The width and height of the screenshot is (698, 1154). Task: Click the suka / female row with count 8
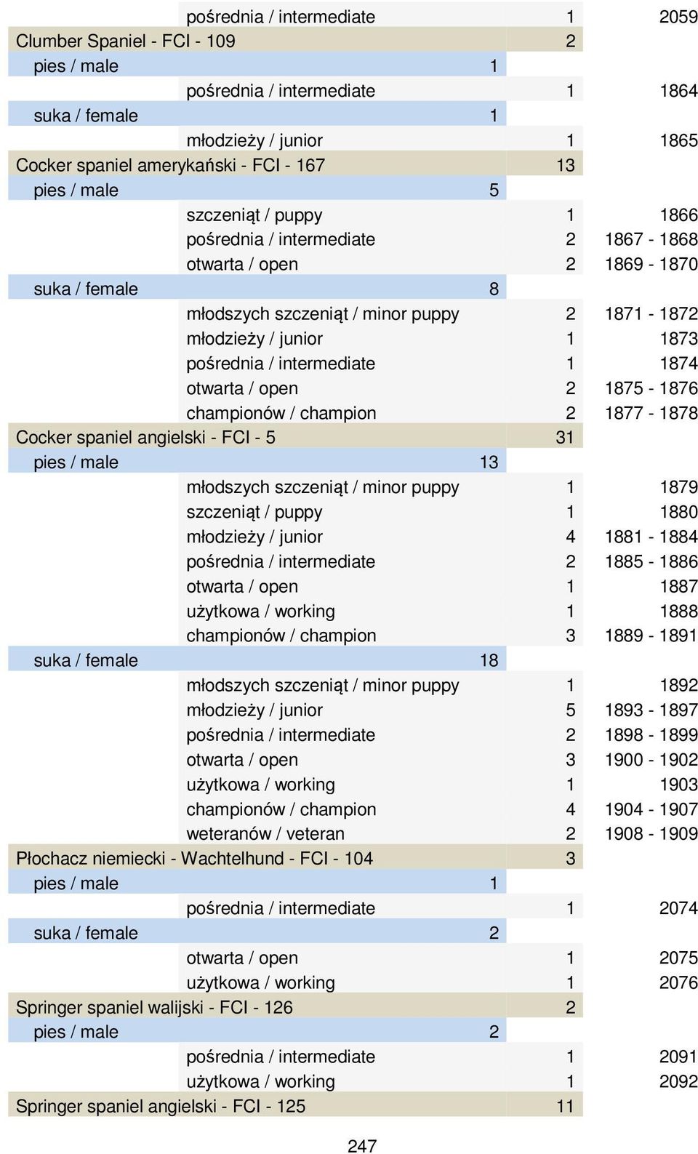pyautogui.click(x=257, y=289)
